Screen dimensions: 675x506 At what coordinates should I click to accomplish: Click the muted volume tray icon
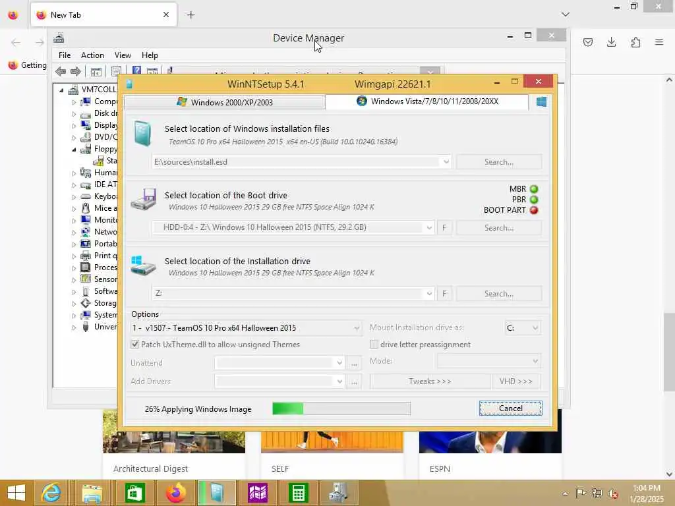[x=612, y=493]
